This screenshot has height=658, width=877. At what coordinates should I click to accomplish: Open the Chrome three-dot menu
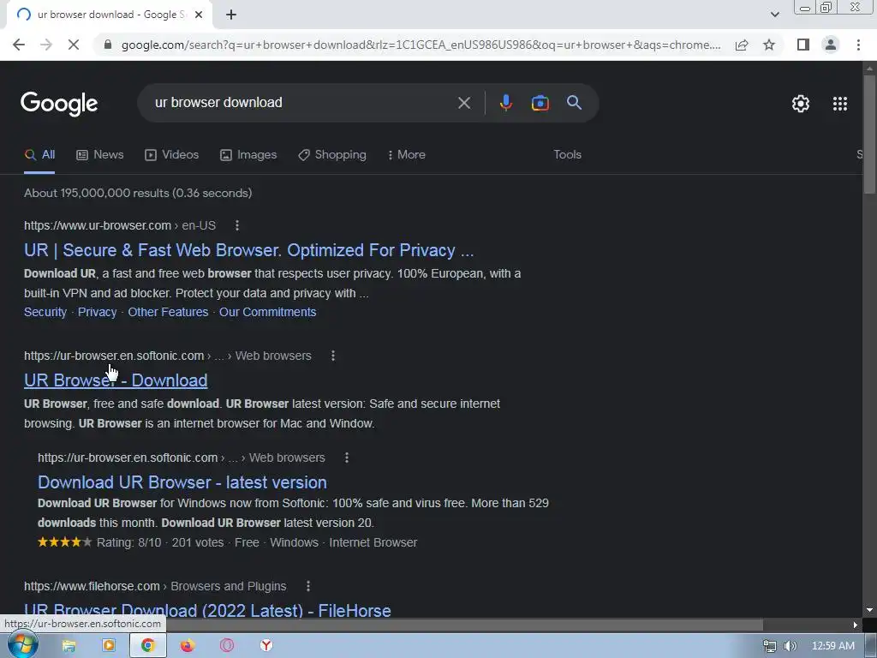pos(858,45)
